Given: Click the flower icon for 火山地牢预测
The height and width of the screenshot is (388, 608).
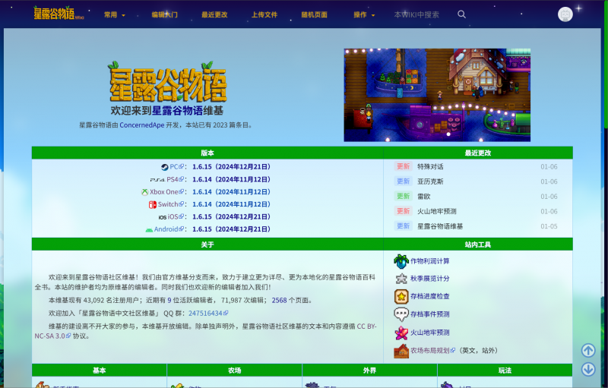Looking at the screenshot, I should [x=401, y=333].
